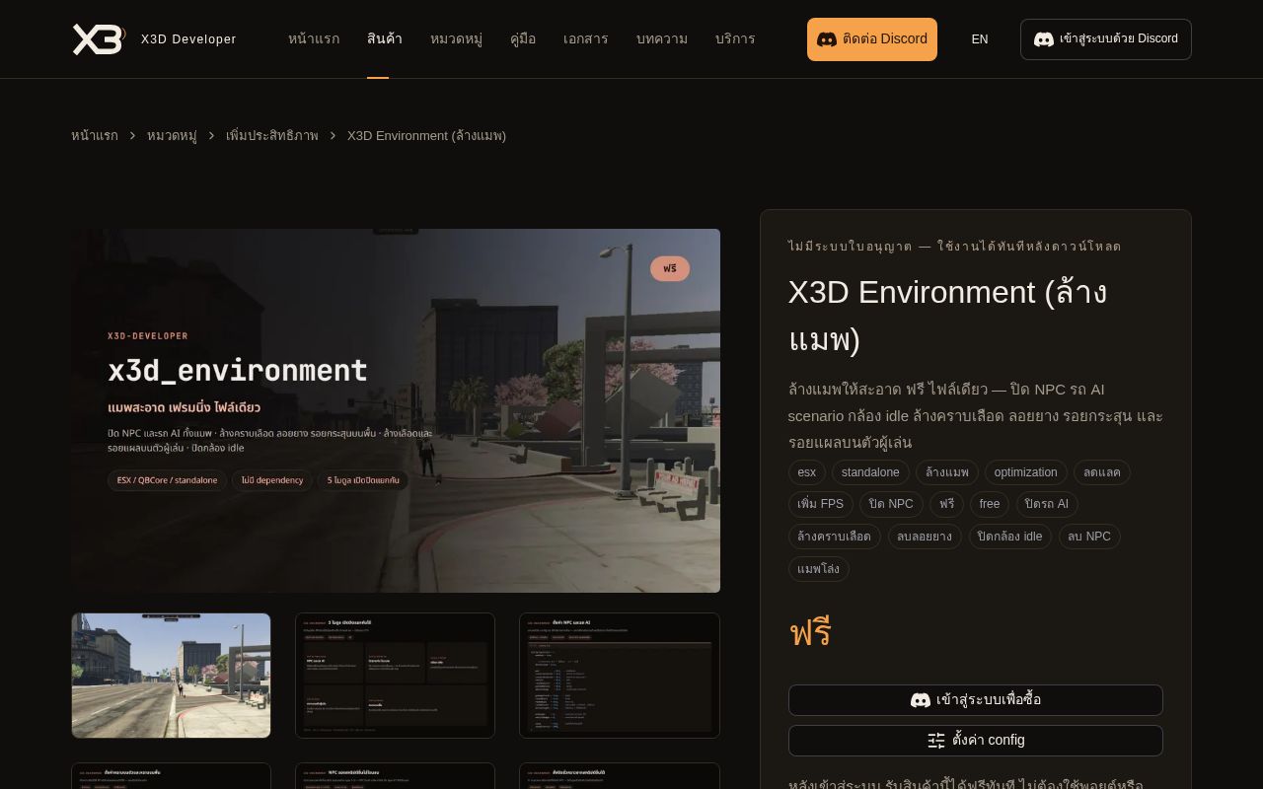
Task: Click the free tag
Action: 990,504
